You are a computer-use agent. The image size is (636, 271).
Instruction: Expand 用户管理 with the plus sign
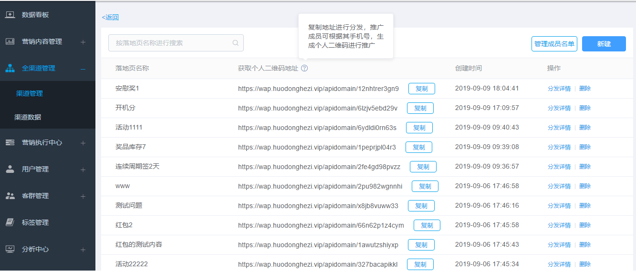click(83, 170)
